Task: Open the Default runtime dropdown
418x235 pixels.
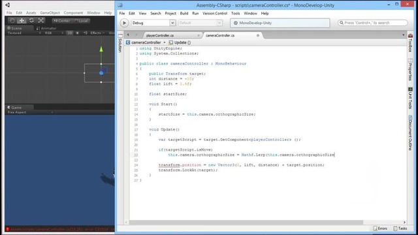Action: tap(201, 23)
